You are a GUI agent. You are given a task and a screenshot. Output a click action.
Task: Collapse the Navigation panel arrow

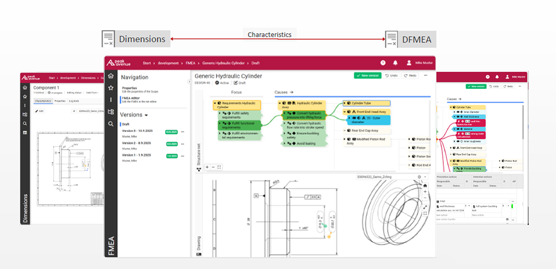tap(190, 82)
